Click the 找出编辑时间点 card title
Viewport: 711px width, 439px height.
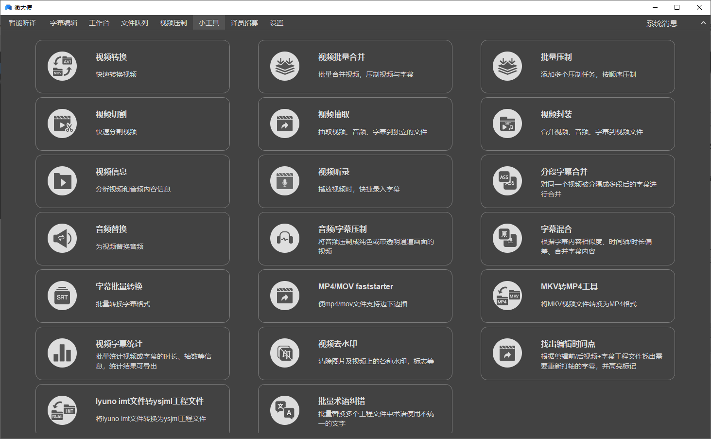click(568, 344)
